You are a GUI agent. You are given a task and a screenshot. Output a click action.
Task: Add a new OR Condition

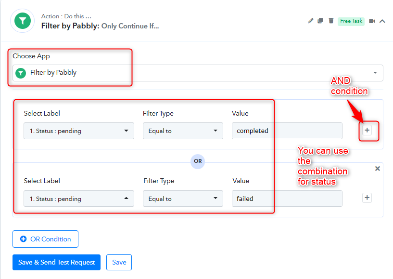coord(45,239)
